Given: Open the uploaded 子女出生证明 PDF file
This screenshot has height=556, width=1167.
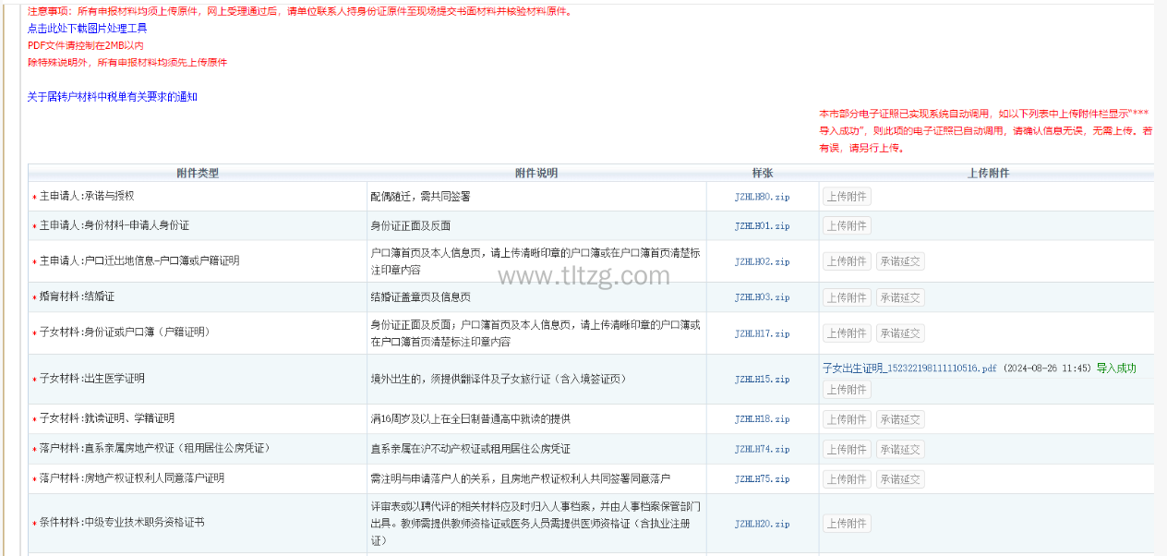Looking at the screenshot, I should (909, 369).
